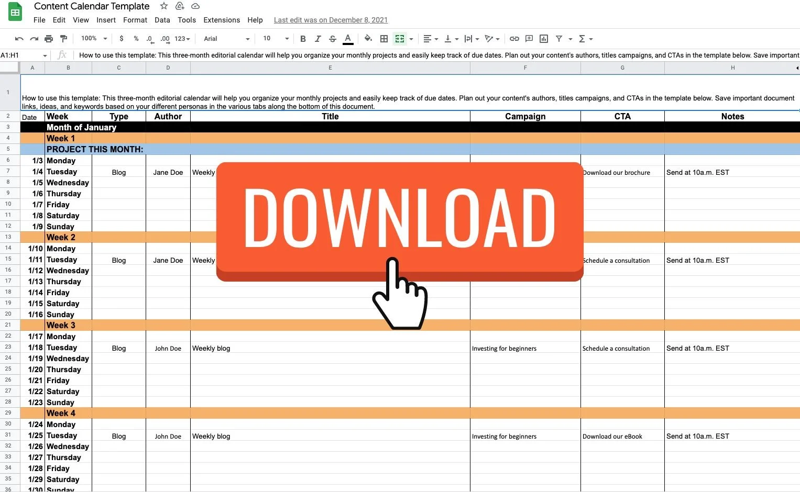Click the 'Last edit was on December 8, 2021' link
This screenshot has width=800, height=492.
[331, 20]
